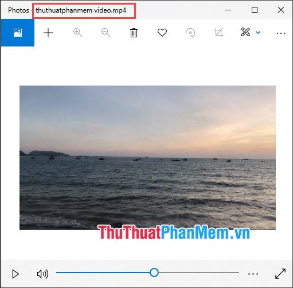This screenshot has width=293, height=288.
Task: Open the collection view via blue picture icon
Action: pyautogui.click(x=18, y=33)
